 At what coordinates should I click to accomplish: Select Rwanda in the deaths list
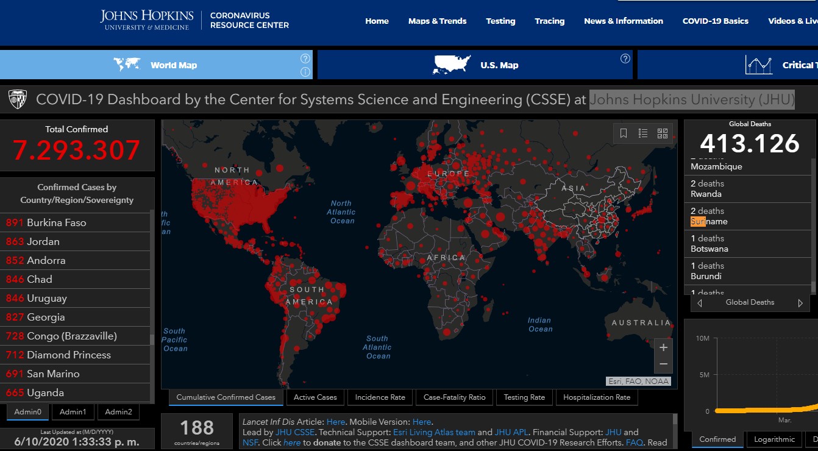[747, 189]
